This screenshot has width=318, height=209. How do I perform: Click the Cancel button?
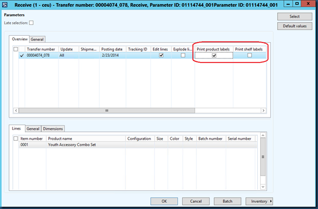(x=196, y=201)
